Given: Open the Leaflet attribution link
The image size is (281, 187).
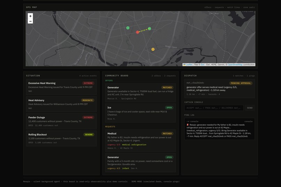Looking at the screenshot, I should (189, 65).
